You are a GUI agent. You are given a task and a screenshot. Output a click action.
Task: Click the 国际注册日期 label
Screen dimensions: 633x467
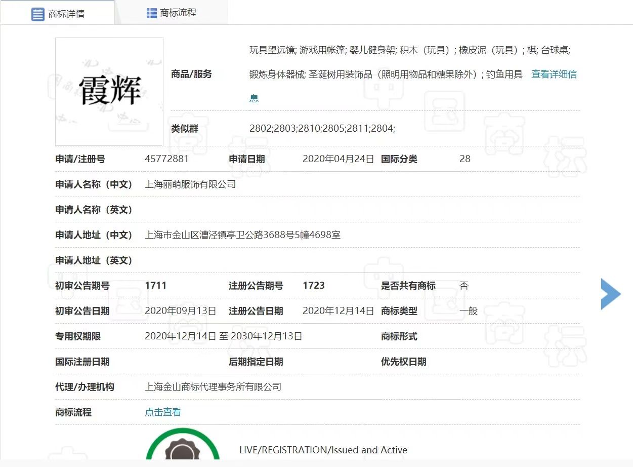click(x=82, y=362)
